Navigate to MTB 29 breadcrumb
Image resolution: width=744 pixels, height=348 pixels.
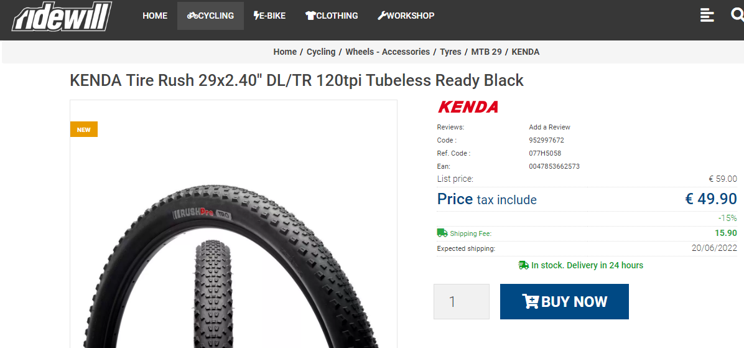(486, 52)
